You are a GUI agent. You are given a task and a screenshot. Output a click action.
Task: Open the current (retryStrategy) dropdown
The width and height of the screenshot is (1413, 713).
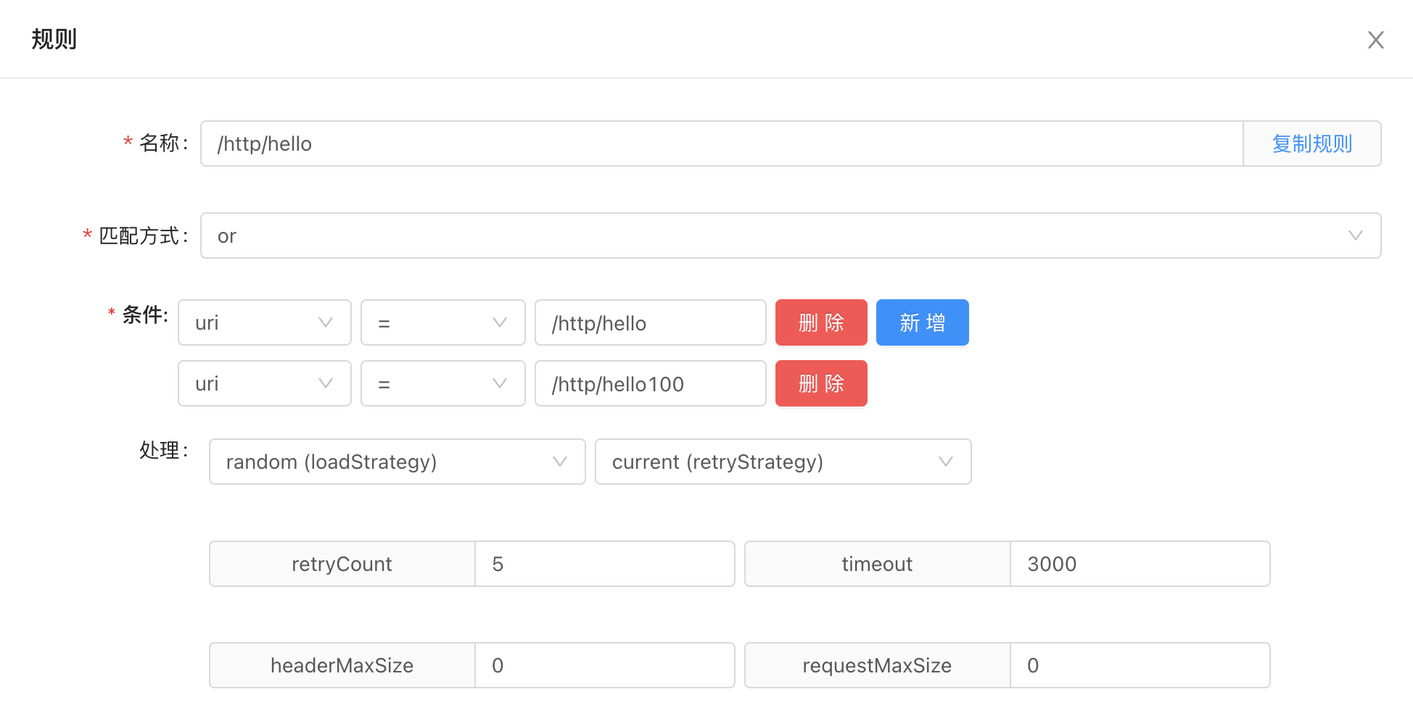[783, 462]
